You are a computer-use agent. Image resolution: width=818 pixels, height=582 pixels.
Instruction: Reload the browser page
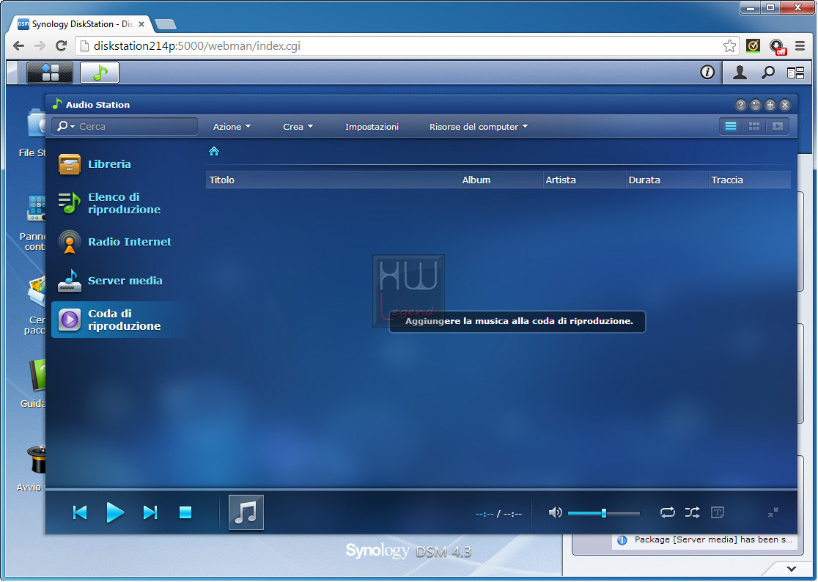[61, 46]
